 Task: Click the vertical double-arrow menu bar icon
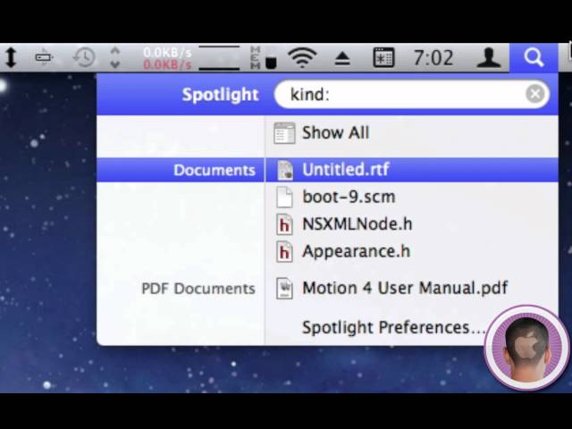(x=11, y=58)
